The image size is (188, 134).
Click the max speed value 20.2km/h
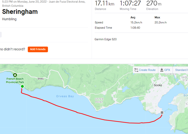[x=160, y=22]
